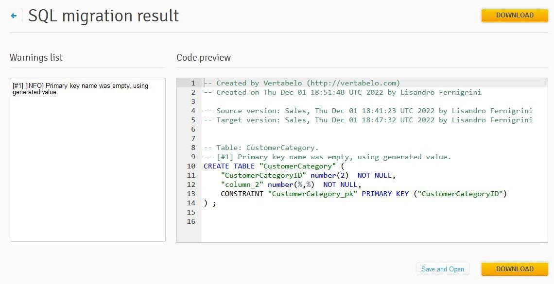This screenshot has width=554, height=284.
Task: Go back using the blue arrow icon
Action: (14, 16)
